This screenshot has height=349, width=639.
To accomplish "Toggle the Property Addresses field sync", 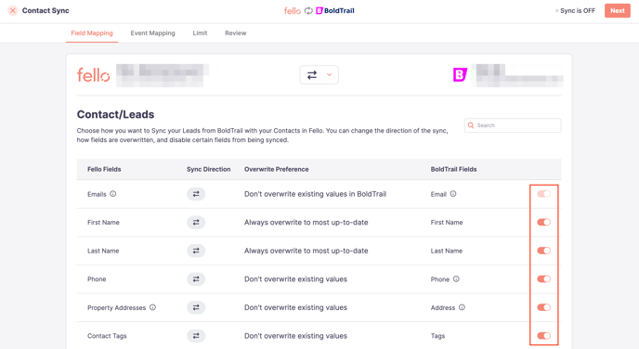I will 543,307.
